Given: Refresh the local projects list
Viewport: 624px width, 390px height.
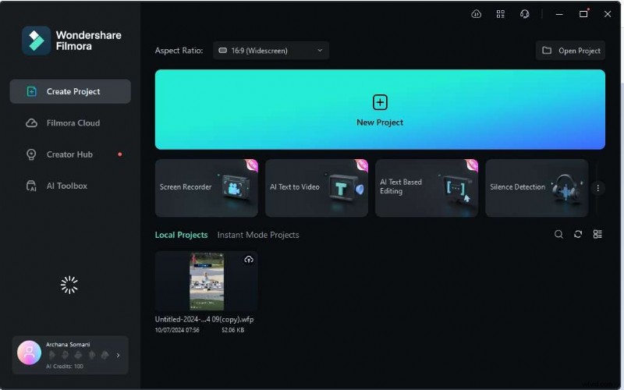Looking at the screenshot, I should tap(578, 234).
